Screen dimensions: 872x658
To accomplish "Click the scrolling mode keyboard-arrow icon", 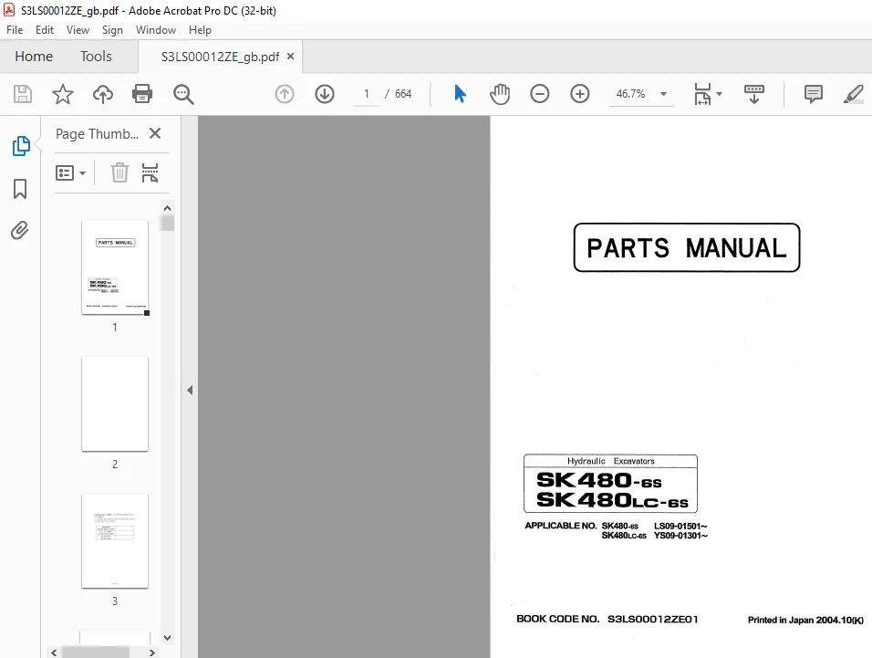I will point(754,94).
